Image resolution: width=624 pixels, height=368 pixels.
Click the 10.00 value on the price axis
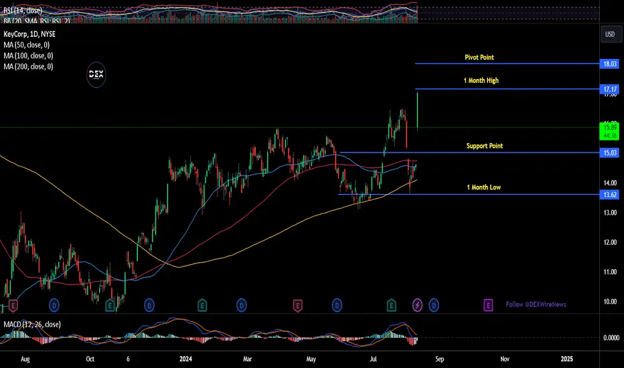pyautogui.click(x=610, y=302)
